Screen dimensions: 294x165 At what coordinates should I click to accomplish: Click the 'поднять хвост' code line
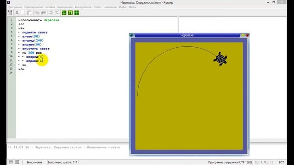[35, 33]
